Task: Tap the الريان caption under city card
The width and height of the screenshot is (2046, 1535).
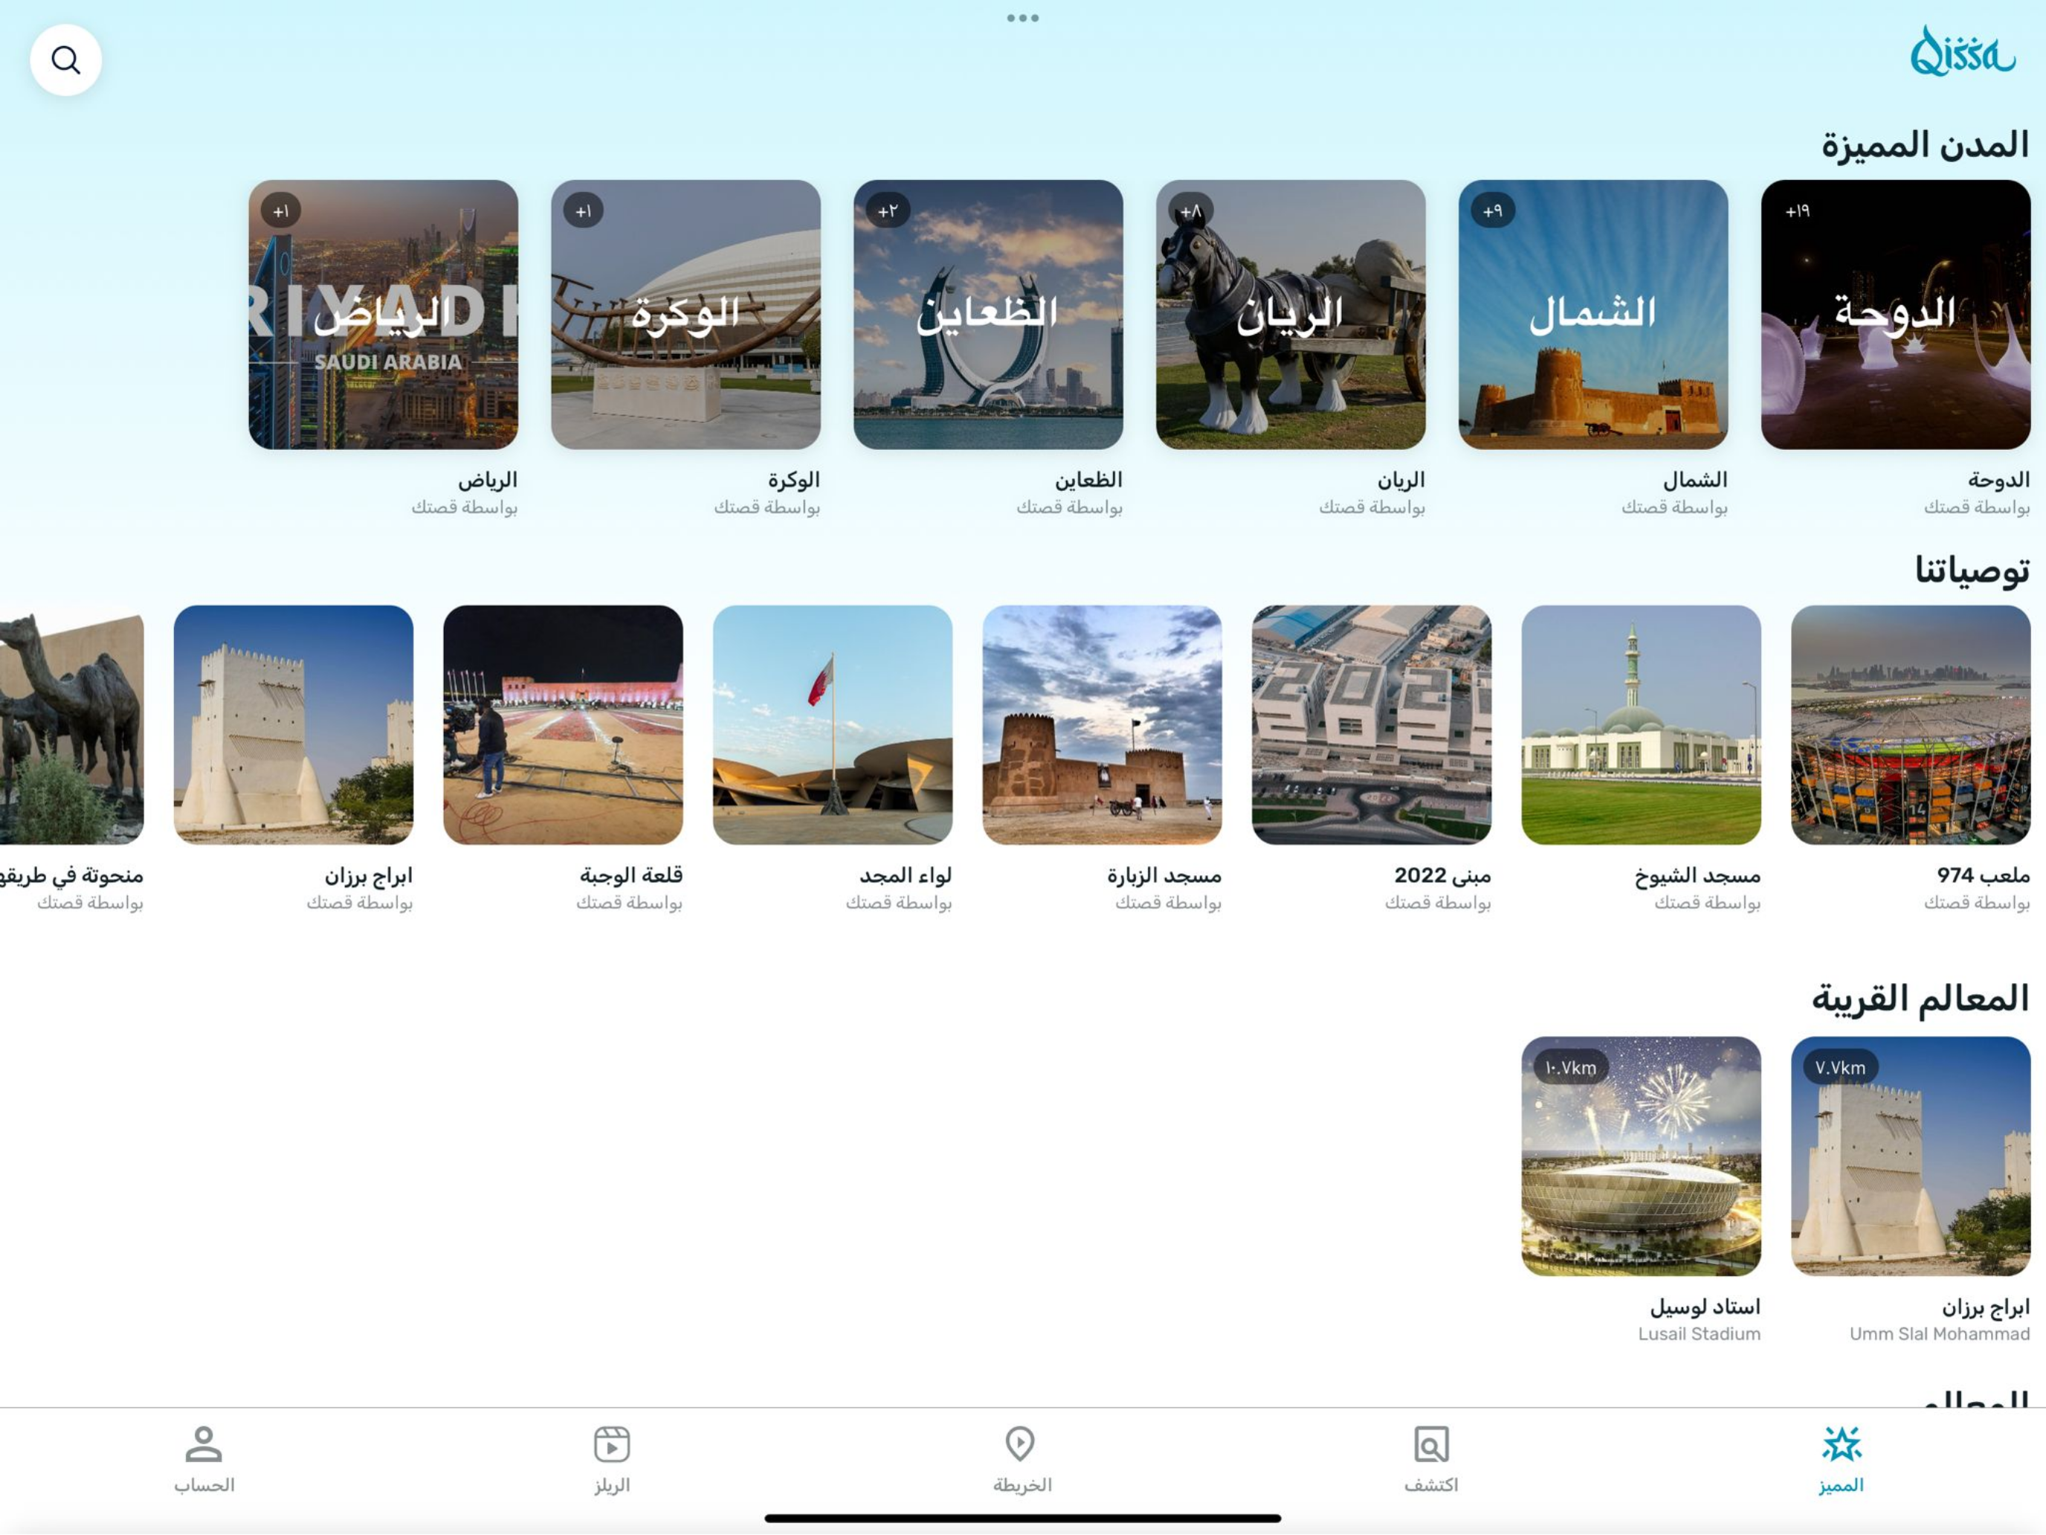Action: 1401,480
